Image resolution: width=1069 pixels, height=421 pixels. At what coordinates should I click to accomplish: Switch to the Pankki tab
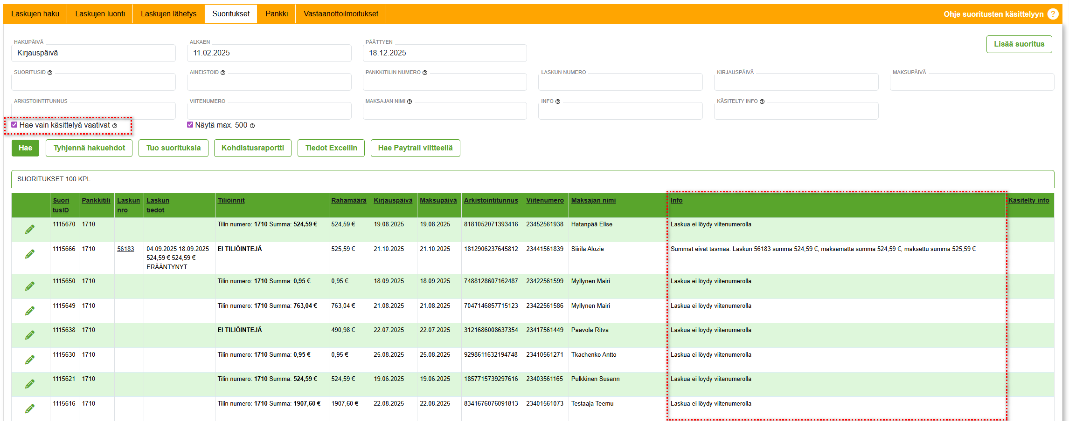277,14
